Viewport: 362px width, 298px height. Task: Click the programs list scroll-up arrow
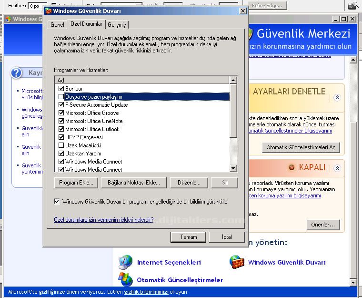coord(233,80)
